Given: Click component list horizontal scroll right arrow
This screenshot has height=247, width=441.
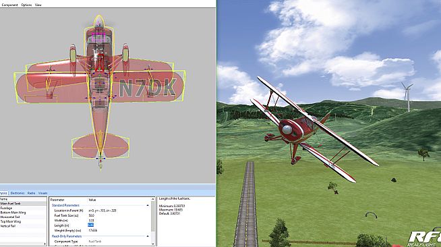Looking at the screenshot, I should click(x=45, y=244).
